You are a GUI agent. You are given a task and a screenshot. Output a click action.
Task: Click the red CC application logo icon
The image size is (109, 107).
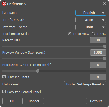point(4,4)
